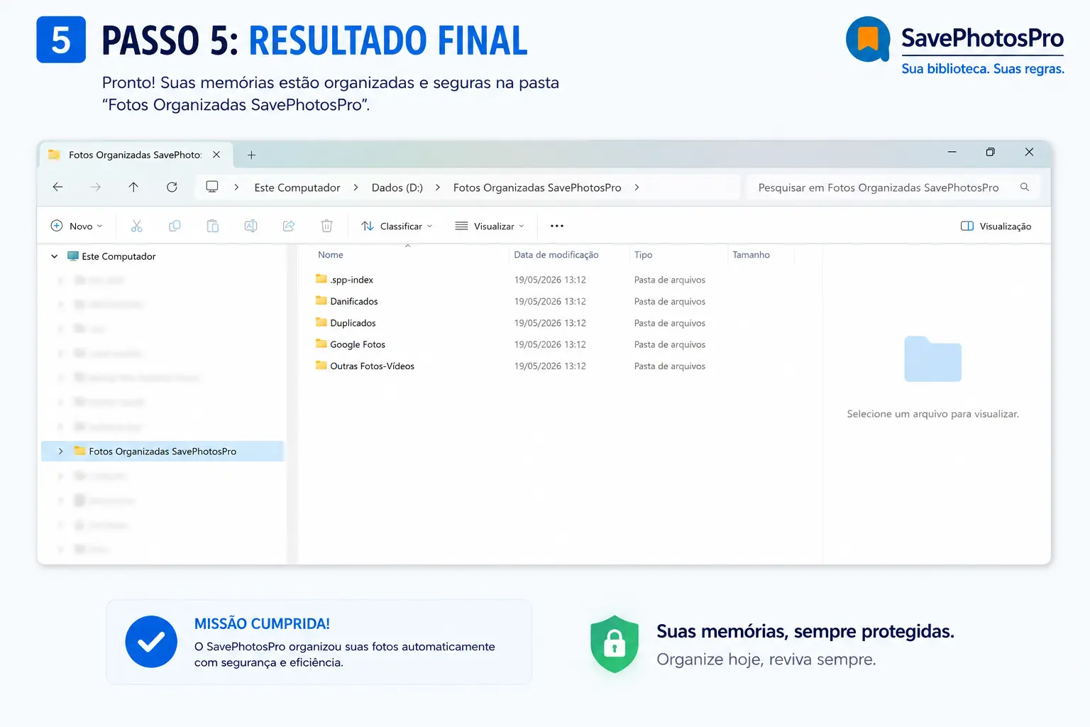The height and width of the screenshot is (727, 1090).
Task: Open the three-dot more options menu
Action: [557, 226]
